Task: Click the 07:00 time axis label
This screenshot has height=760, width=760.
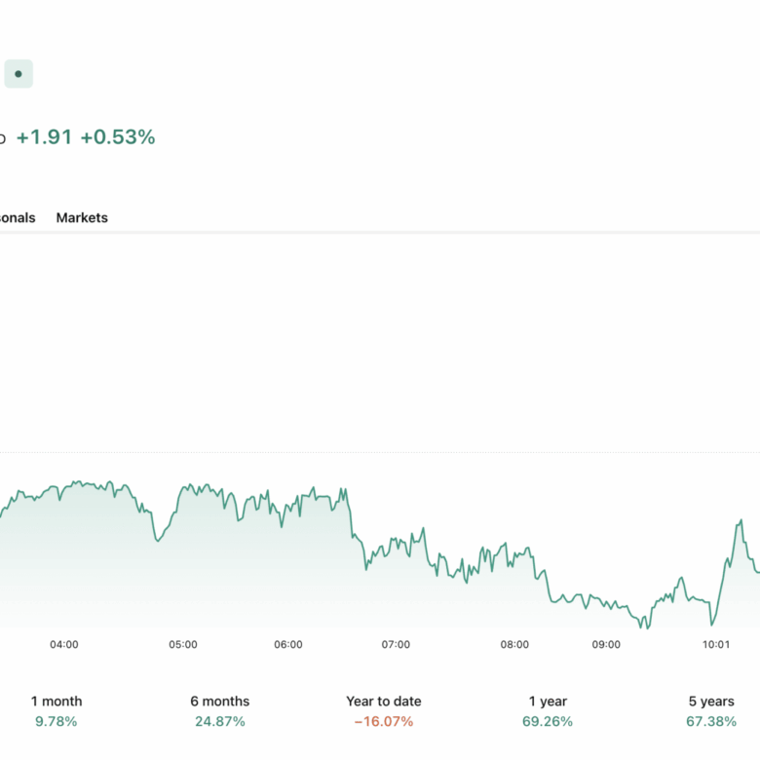Action: (396, 644)
